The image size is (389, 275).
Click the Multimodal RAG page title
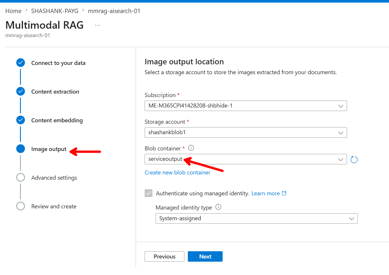click(44, 25)
